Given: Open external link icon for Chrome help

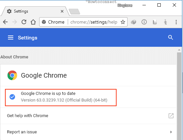Looking at the screenshot, I should [x=171, y=116].
